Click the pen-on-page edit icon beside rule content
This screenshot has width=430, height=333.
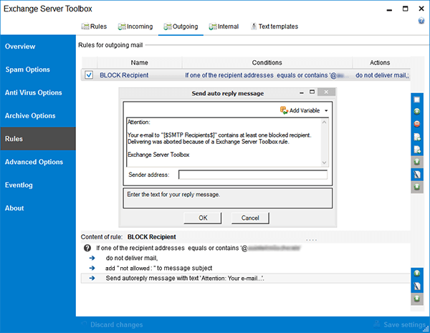point(417,286)
